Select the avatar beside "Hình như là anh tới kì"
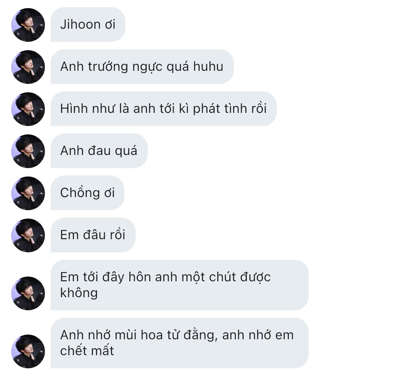The width and height of the screenshot is (396, 382). click(x=28, y=109)
